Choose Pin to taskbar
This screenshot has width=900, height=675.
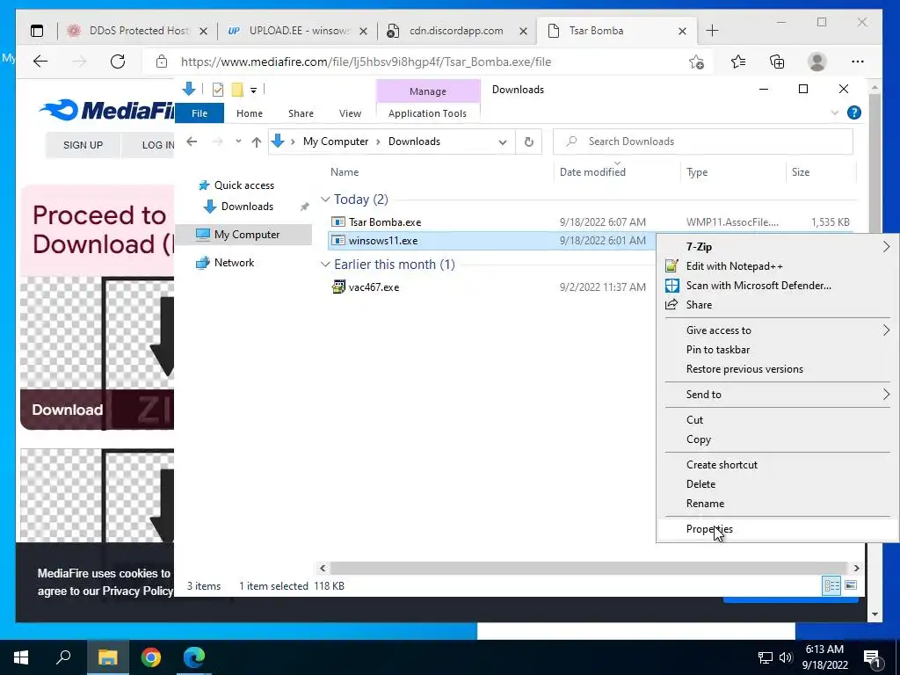(x=777, y=350)
